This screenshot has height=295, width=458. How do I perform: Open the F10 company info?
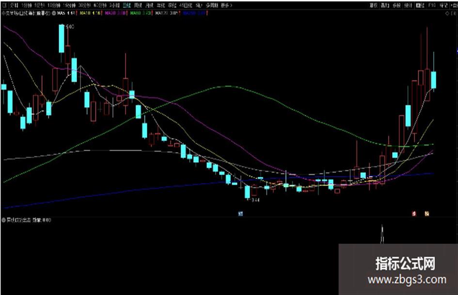point(432,5)
